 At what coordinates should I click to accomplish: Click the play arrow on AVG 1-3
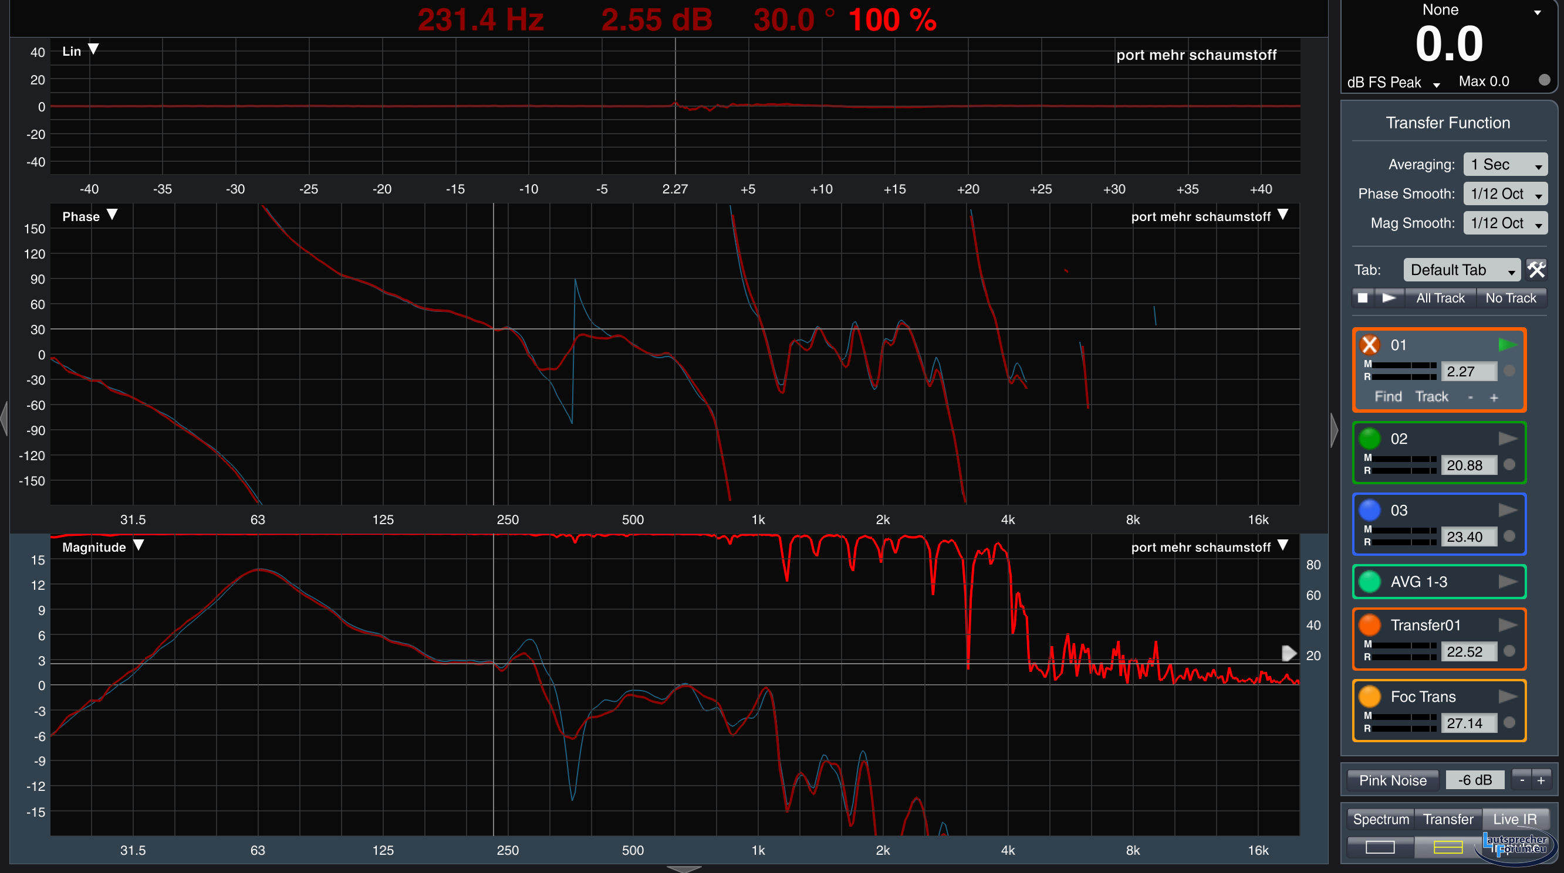pyautogui.click(x=1508, y=582)
